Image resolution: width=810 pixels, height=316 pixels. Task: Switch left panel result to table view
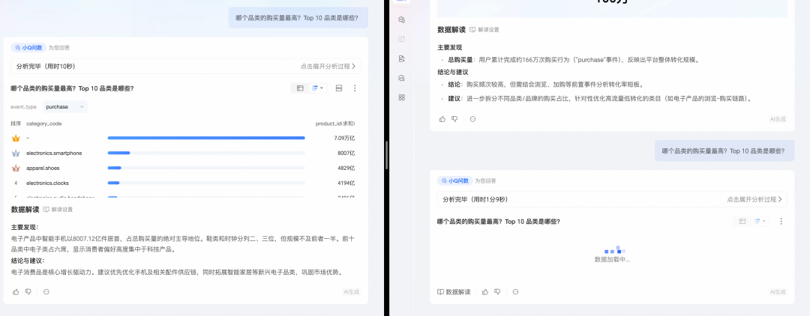coord(300,88)
